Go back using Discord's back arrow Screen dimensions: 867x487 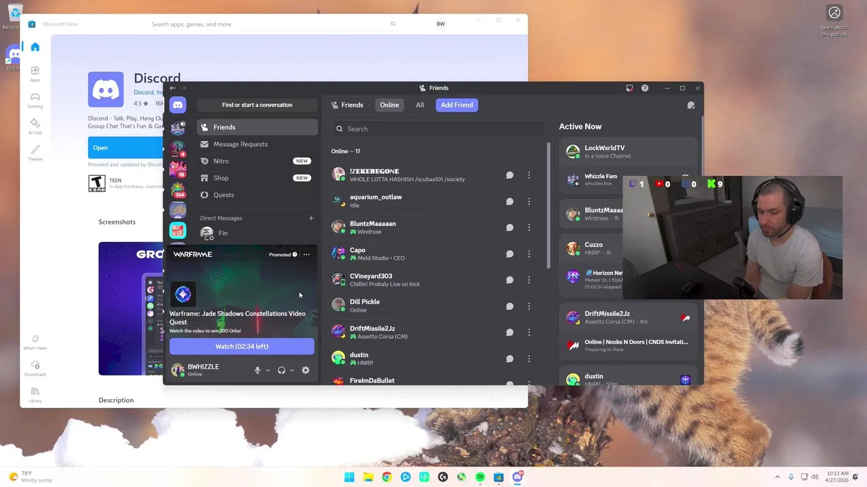point(173,88)
